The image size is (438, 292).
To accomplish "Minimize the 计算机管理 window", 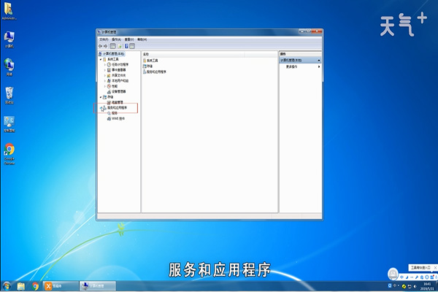I will [x=302, y=31].
